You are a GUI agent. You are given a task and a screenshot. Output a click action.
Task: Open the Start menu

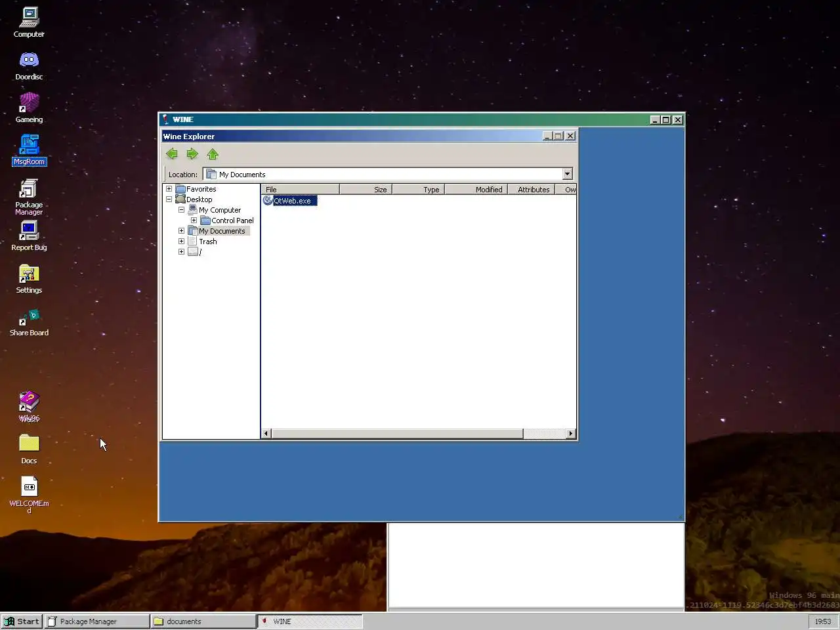tap(22, 621)
